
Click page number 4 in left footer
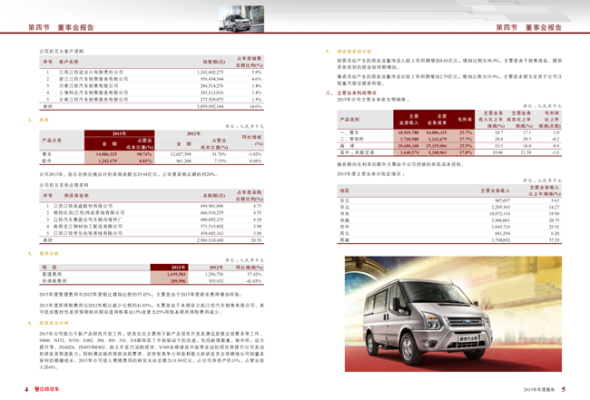pos(26,390)
